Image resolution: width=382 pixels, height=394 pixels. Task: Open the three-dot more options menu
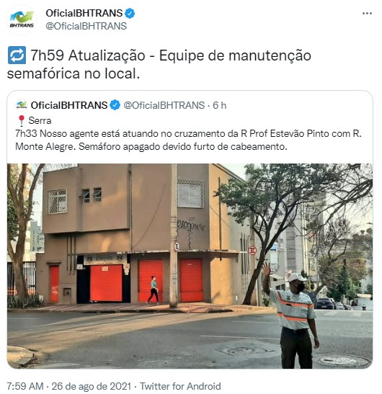[367, 13]
